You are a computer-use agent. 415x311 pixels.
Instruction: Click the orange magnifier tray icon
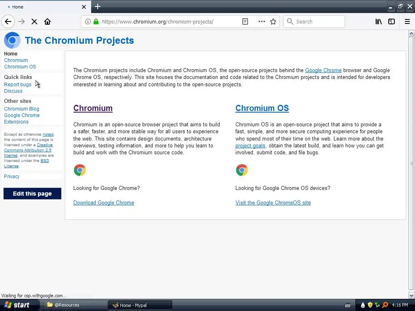[x=385, y=305]
